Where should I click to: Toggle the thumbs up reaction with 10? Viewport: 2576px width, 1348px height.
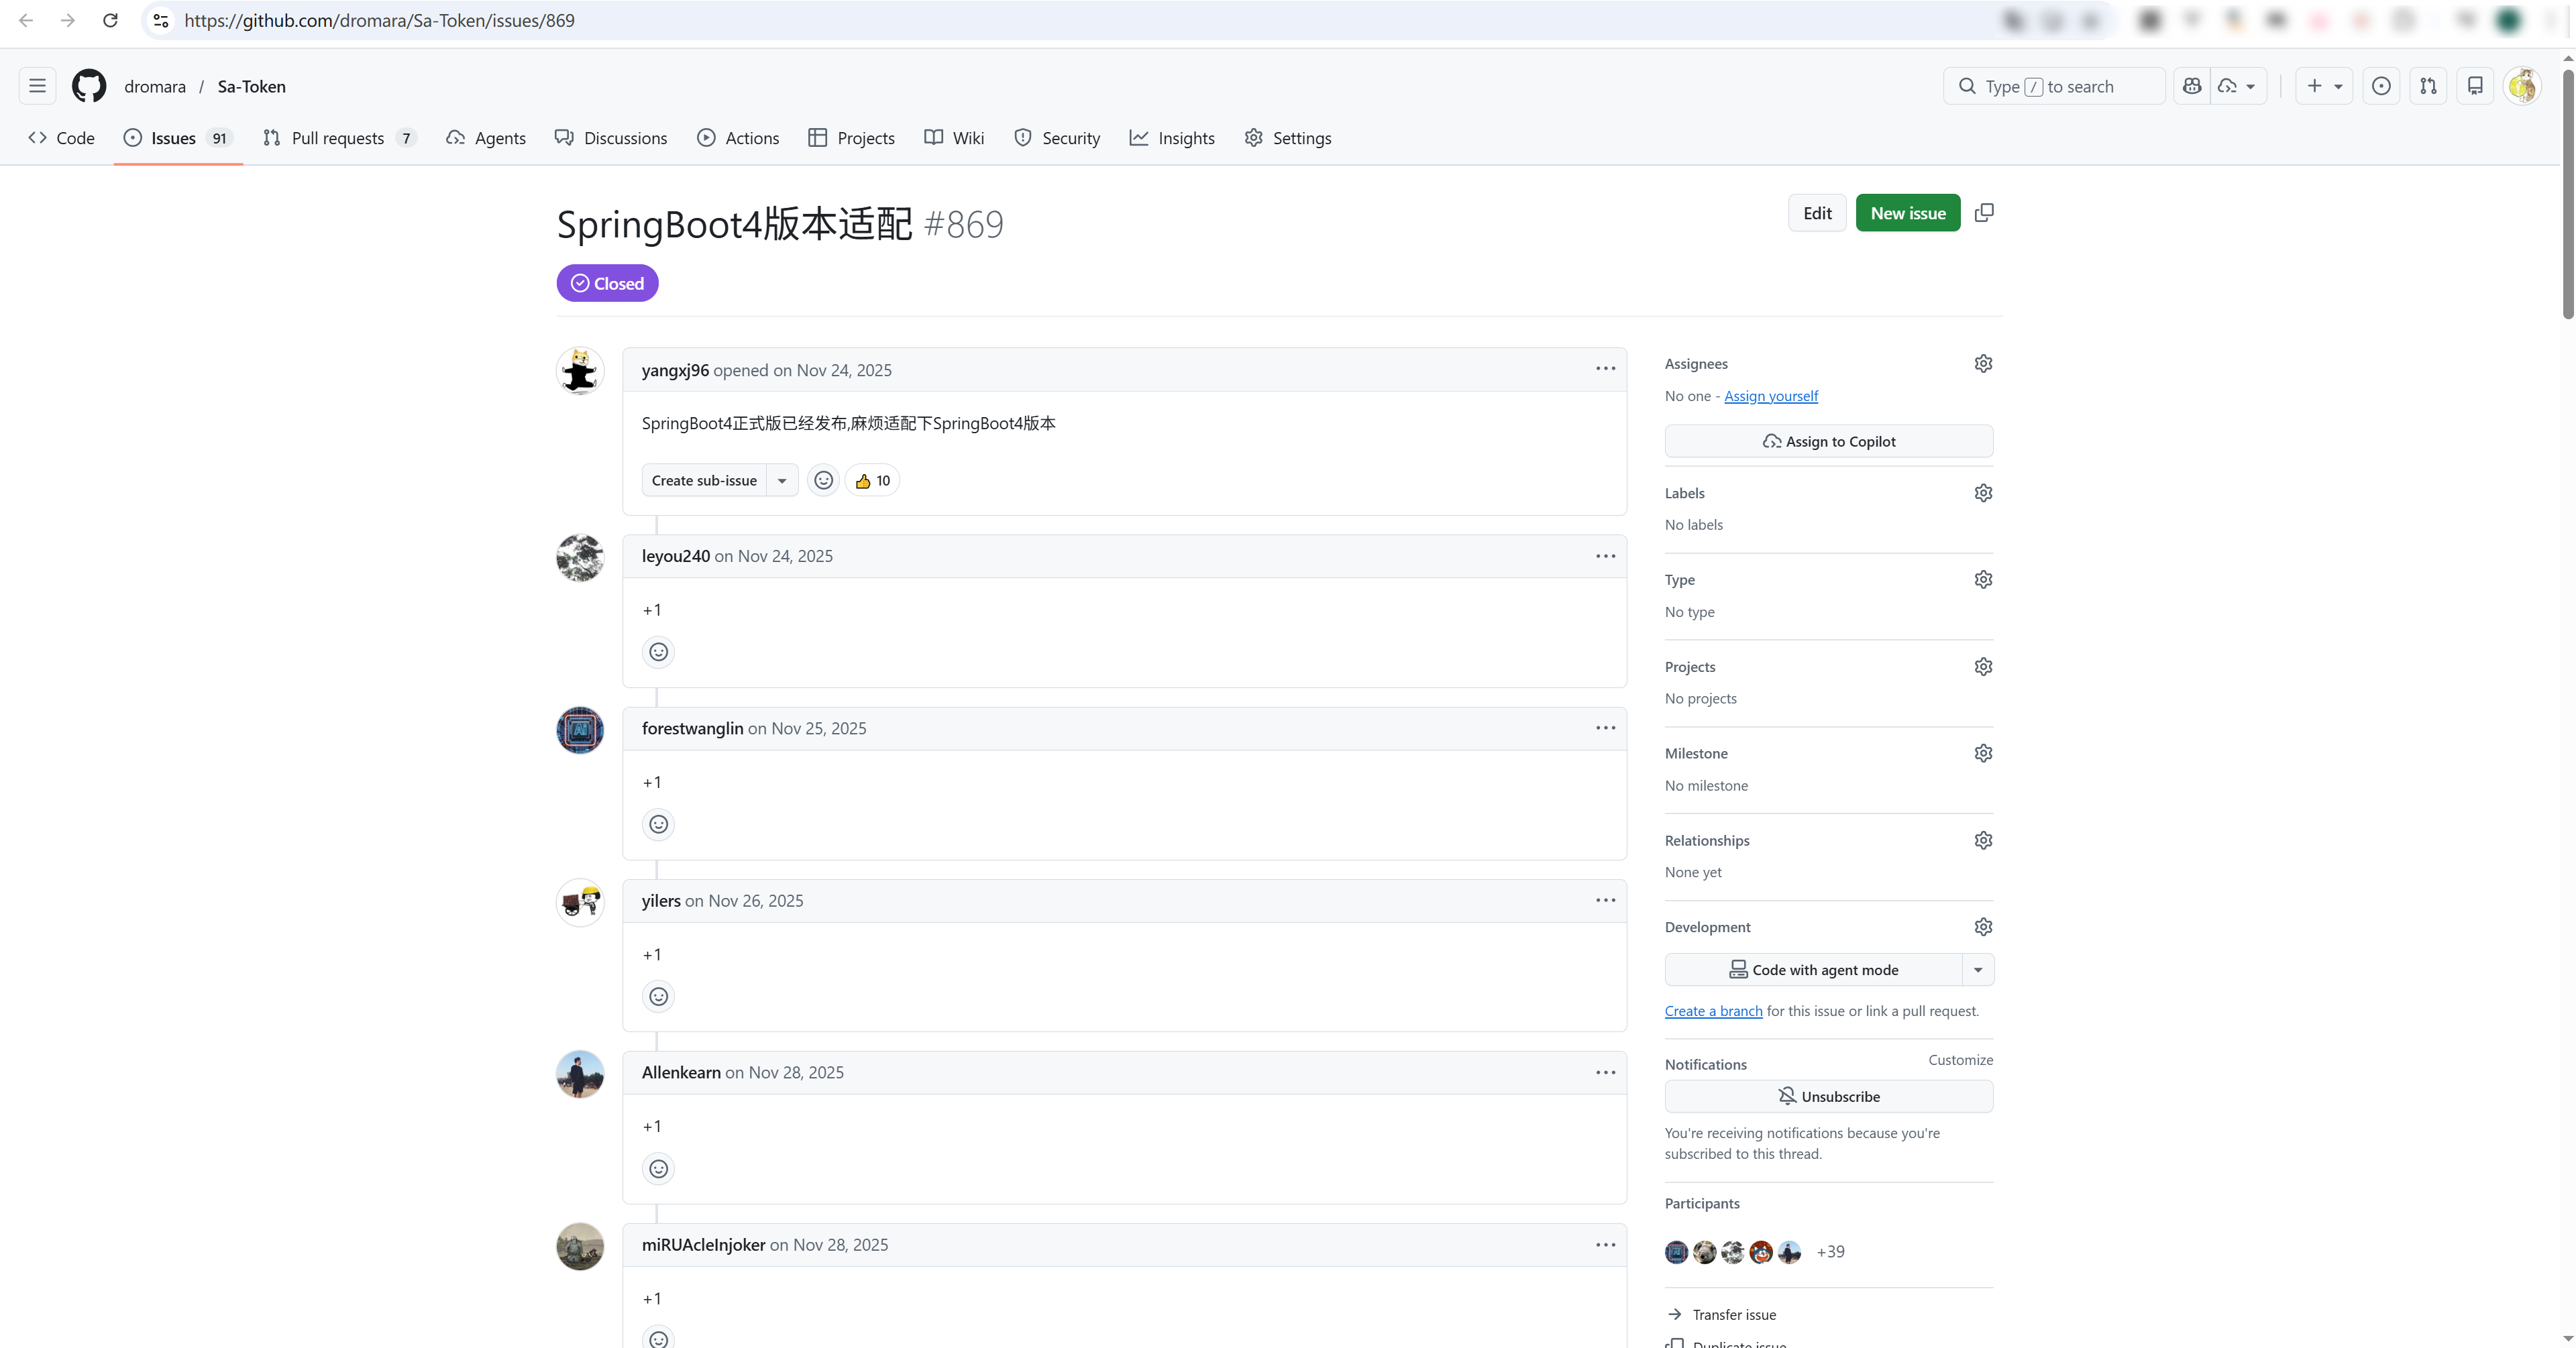pyautogui.click(x=872, y=480)
